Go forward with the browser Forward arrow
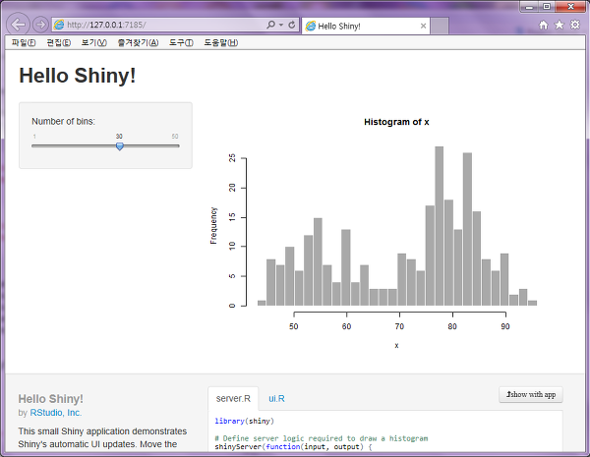Image resolution: width=590 pixels, height=457 pixels. click(40, 25)
